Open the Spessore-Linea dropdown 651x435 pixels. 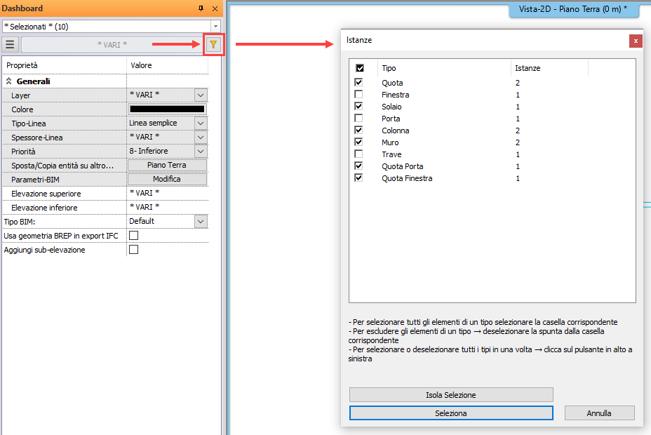click(201, 138)
